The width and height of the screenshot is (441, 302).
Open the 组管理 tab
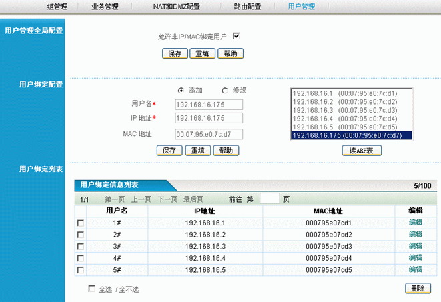[57, 7]
